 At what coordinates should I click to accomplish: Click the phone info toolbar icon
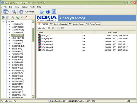coord(54,12)
